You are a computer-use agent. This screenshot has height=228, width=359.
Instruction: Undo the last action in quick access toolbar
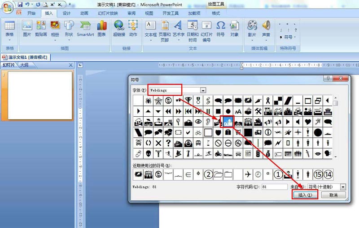pos(27,4)
